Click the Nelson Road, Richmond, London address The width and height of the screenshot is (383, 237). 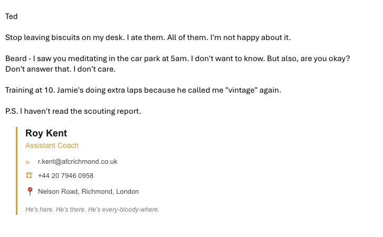88,192
